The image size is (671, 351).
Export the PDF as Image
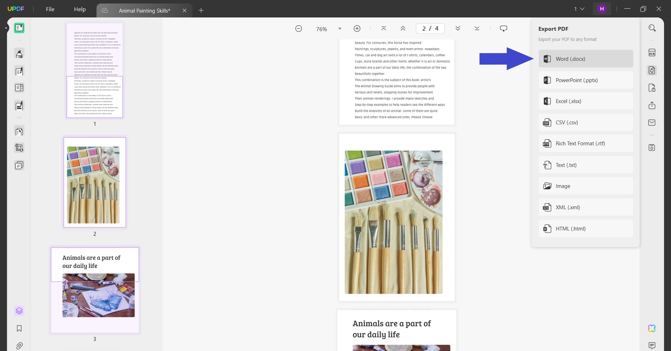586,186
